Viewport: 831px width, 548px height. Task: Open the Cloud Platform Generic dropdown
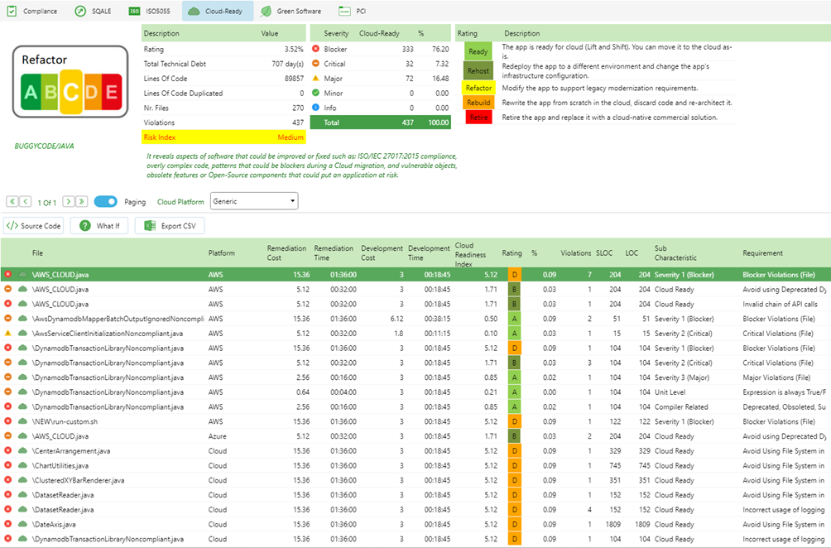click(x=254, y=200)
